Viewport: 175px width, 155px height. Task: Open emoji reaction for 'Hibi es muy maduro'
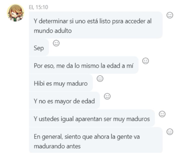click(x=100, y=79)
